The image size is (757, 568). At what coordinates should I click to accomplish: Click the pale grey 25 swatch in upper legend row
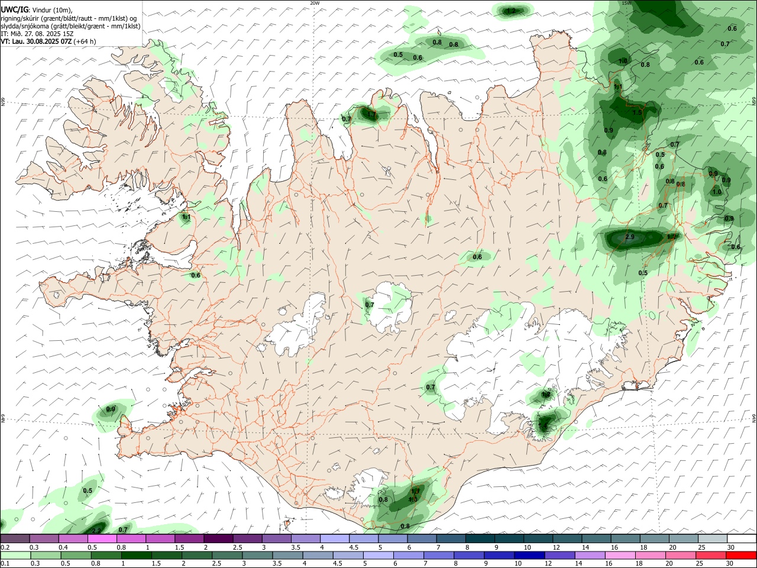click(x=712, y=538)
